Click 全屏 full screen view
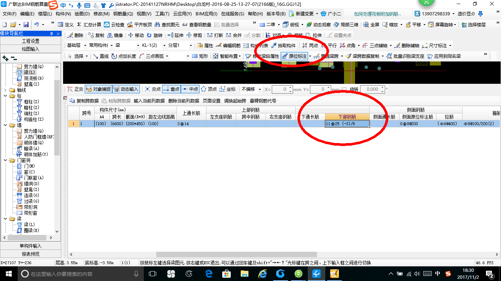 coord(371,25)
